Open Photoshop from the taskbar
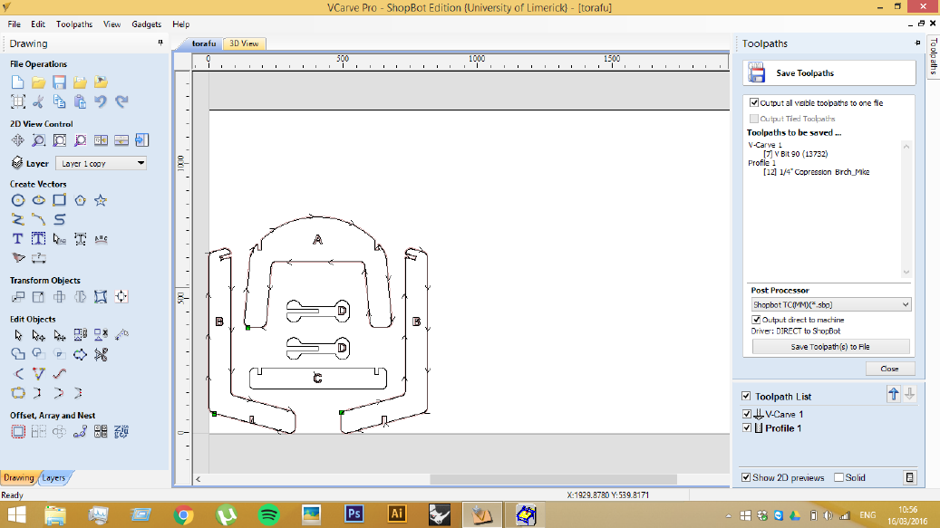This screenshot has width=940, height=528. [354, 514]
